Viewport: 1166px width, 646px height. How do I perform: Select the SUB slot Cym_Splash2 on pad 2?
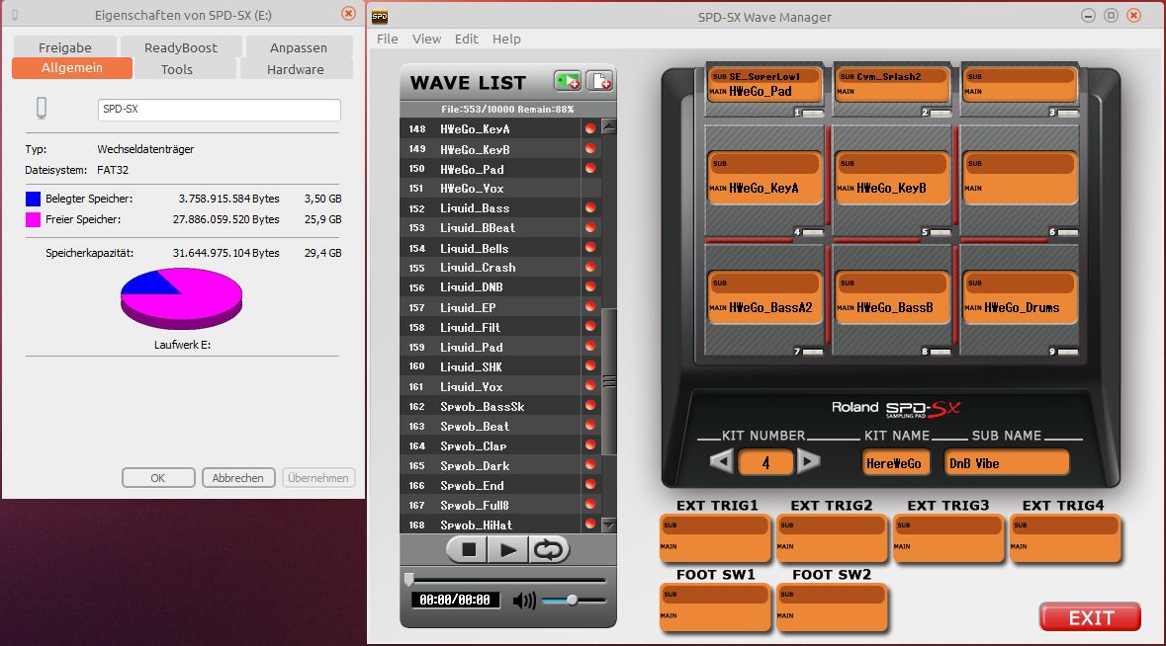coord(892,76)
